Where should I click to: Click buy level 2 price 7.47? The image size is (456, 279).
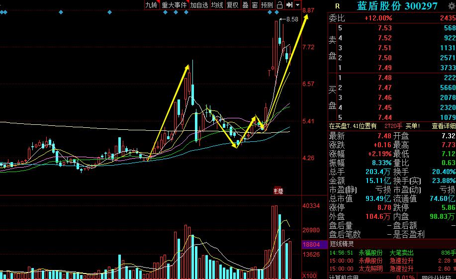(385, 88)
